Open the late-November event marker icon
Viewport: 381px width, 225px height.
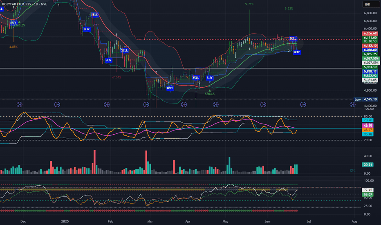[20, 105]
